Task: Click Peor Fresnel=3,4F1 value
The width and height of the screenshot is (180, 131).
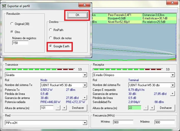Action: pos(119,15)
